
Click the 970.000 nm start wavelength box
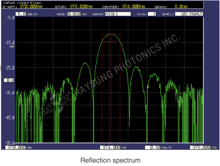tap(16, 147)
